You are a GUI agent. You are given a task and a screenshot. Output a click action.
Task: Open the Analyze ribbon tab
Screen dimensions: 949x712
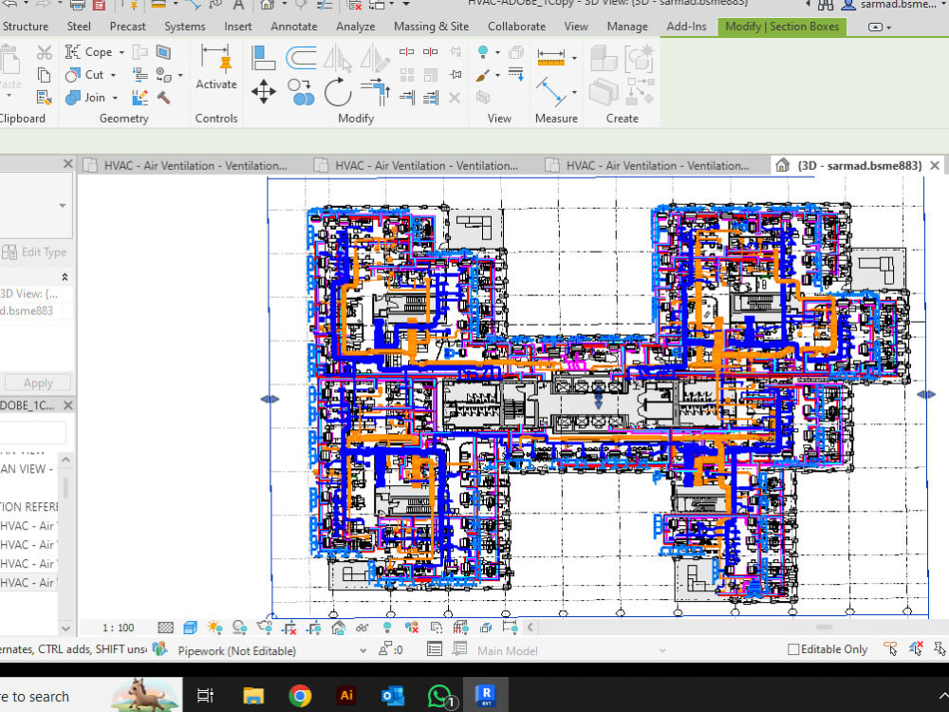[356, 27]
